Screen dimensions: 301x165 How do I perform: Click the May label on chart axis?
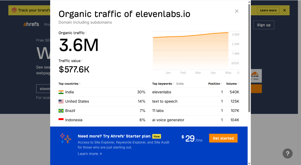coord(228,73)
